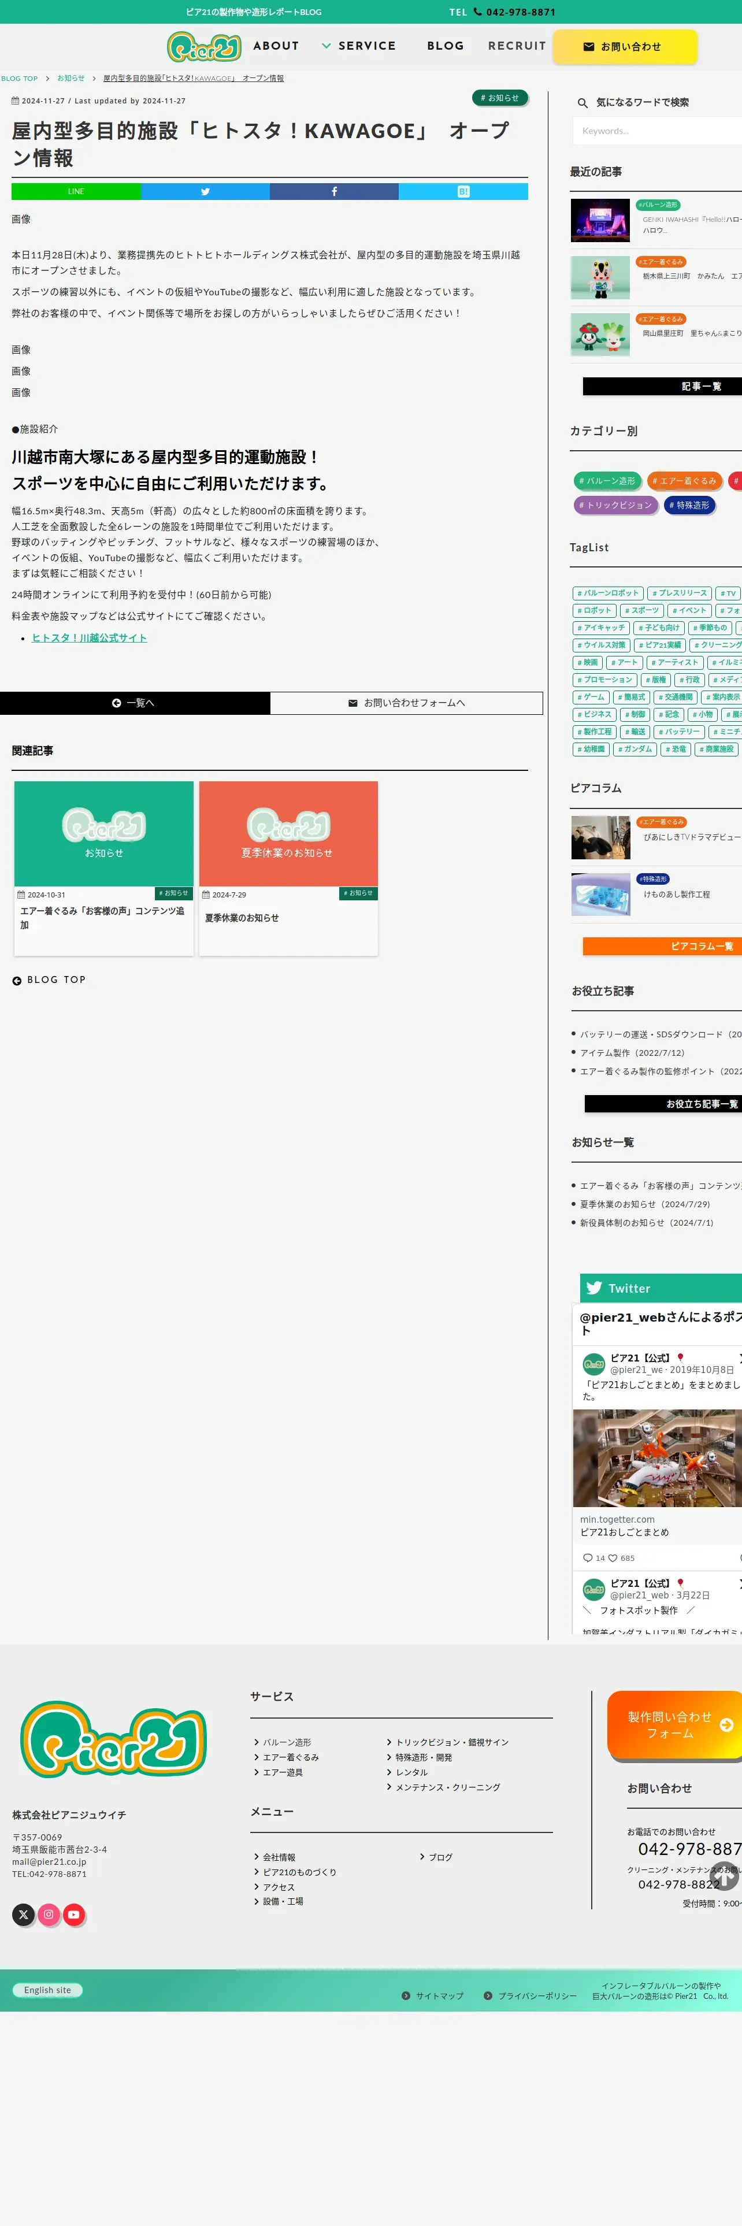This screenshot has width=742, height=2226.
Task: Expand the SERVICE menu chevron
Action: [327, 46]
